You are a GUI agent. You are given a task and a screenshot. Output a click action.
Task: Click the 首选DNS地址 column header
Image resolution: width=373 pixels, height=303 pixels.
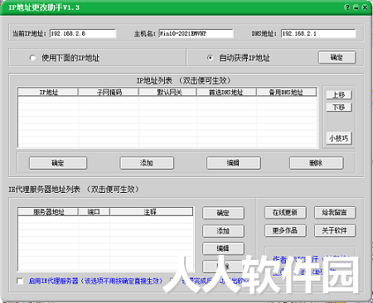(227, 92)
